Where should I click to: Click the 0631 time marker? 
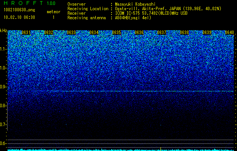[26, 32]
